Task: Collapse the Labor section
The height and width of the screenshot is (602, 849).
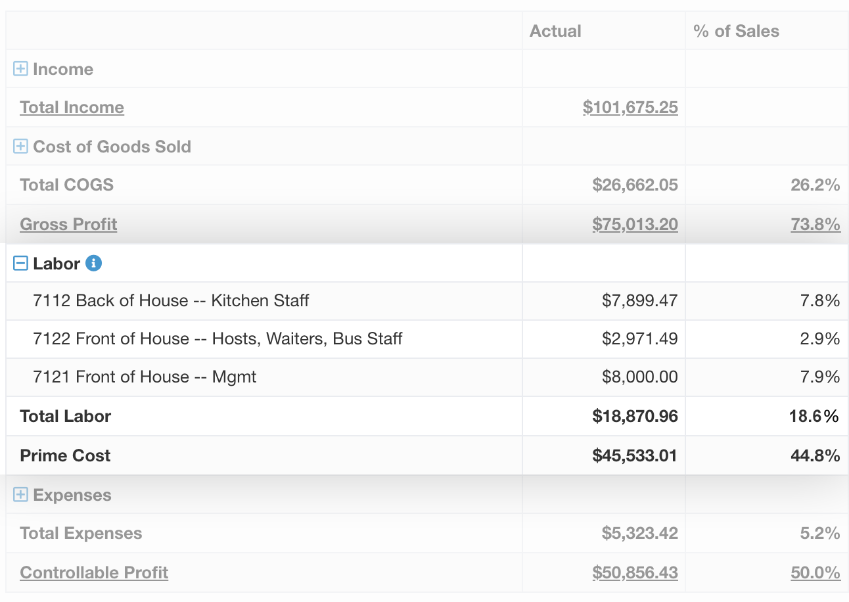Action: click(21, 264)
